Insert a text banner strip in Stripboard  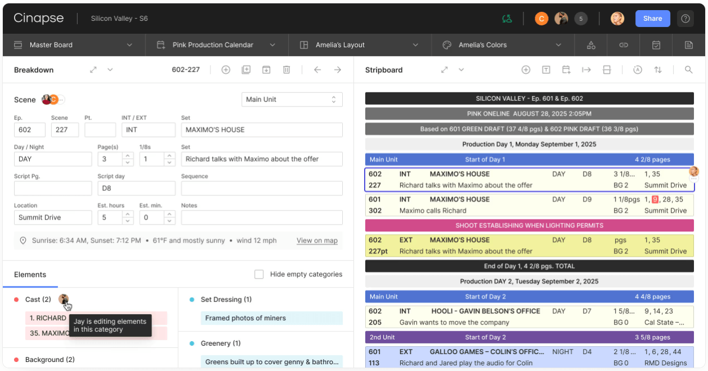click(546, 70)
